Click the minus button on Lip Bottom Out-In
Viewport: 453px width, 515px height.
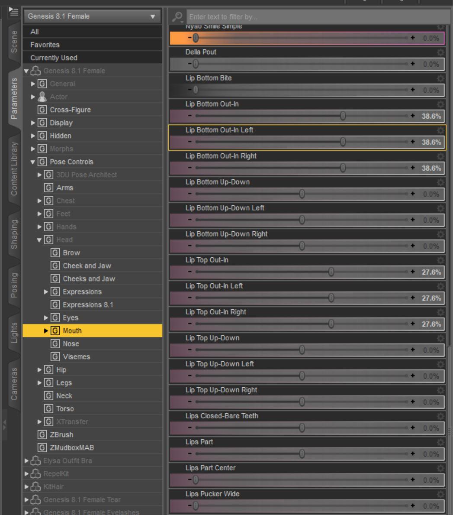coord(190,116)
